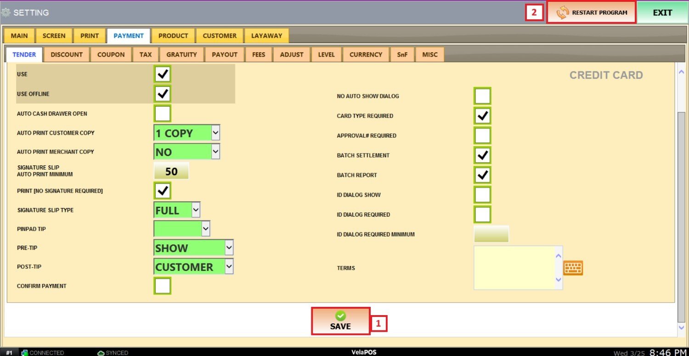The width and height of the screenshot is (689, 356).
Task: Go to the Gratuity sub-tab
Action: pyautogui.click(x=181, y=55)
